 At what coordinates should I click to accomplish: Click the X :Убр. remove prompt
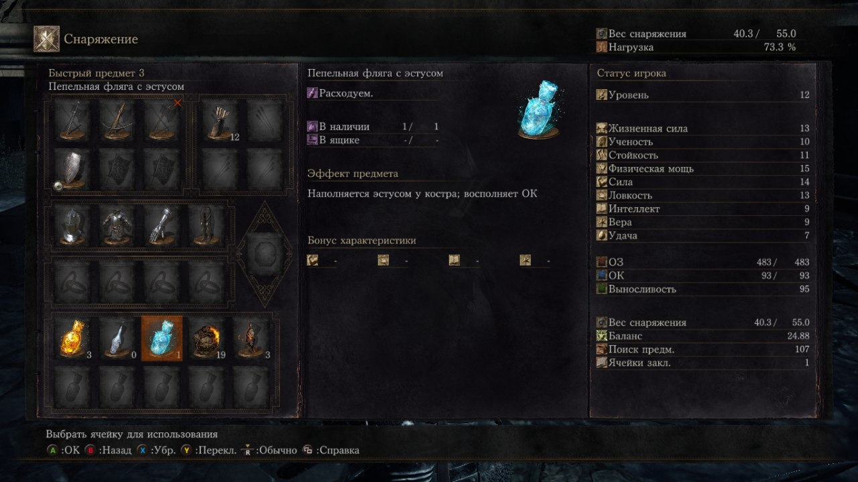(x=156, y=450)
